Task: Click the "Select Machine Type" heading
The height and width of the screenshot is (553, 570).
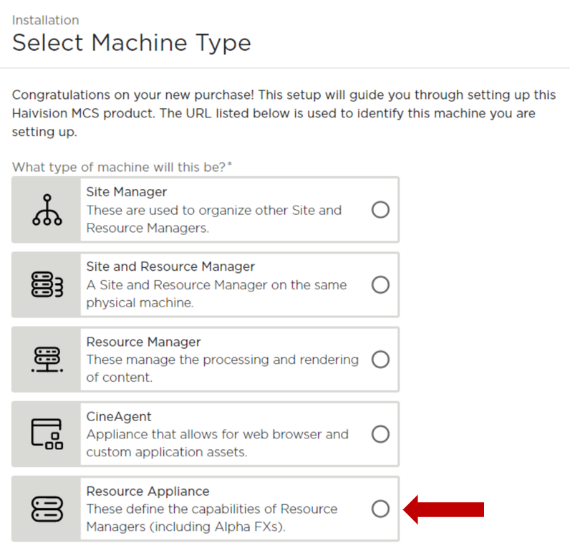Action: point(132,43)
